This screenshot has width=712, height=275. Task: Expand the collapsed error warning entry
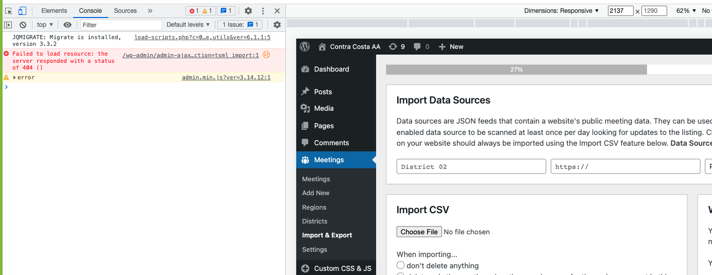point(14,77)
